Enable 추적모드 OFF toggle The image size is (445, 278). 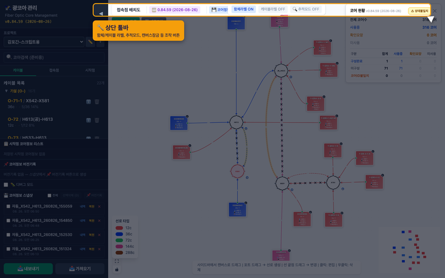click(x=306, y=9)
